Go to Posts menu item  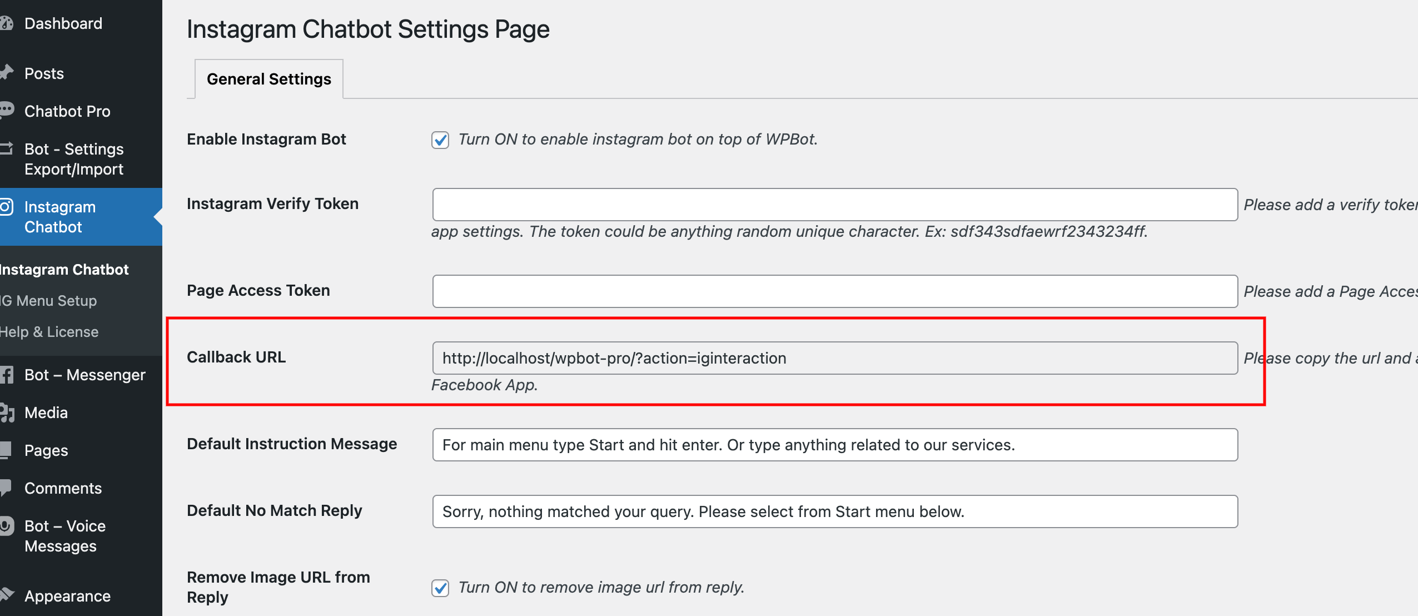[44, 73]
